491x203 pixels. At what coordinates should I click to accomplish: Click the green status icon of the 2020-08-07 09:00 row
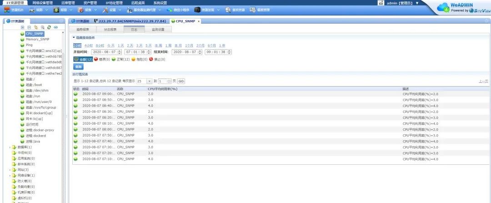[x=75, y=94]
